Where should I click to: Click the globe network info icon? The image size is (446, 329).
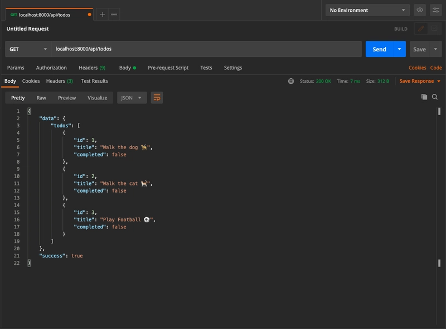pos(291,81)
